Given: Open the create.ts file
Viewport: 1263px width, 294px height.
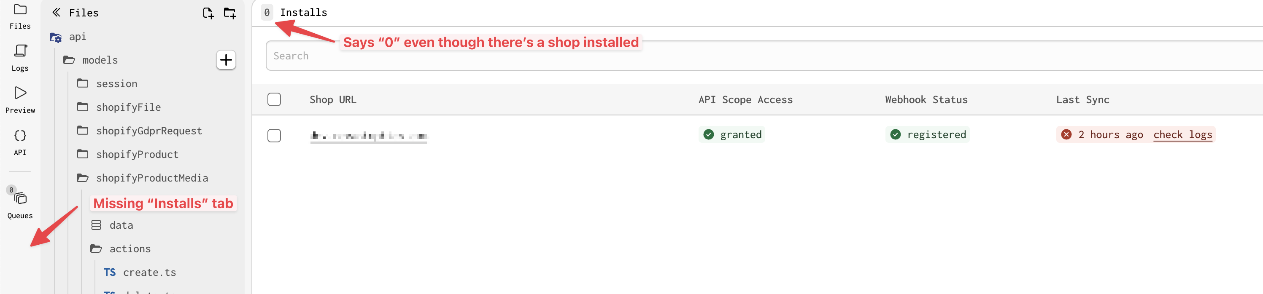Looking at the screenshot, I should 149,273.
